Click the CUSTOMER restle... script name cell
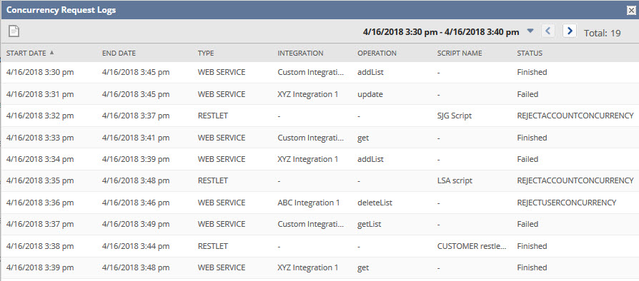The height and width of the screenshot is (281, 639). point(472,246)
